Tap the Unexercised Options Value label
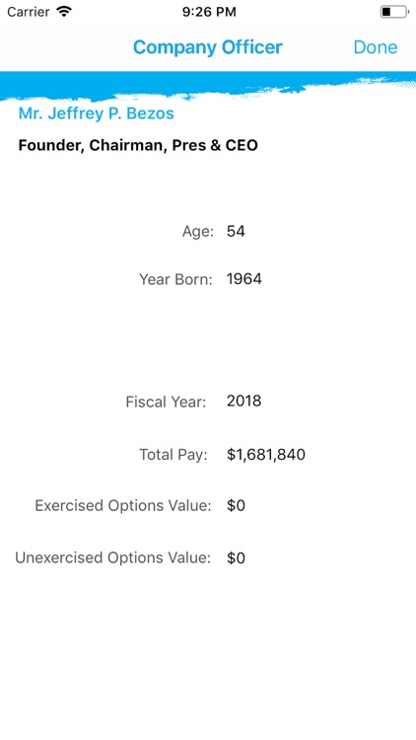Viewport: 416px width, 740px height. coord(112,557)
